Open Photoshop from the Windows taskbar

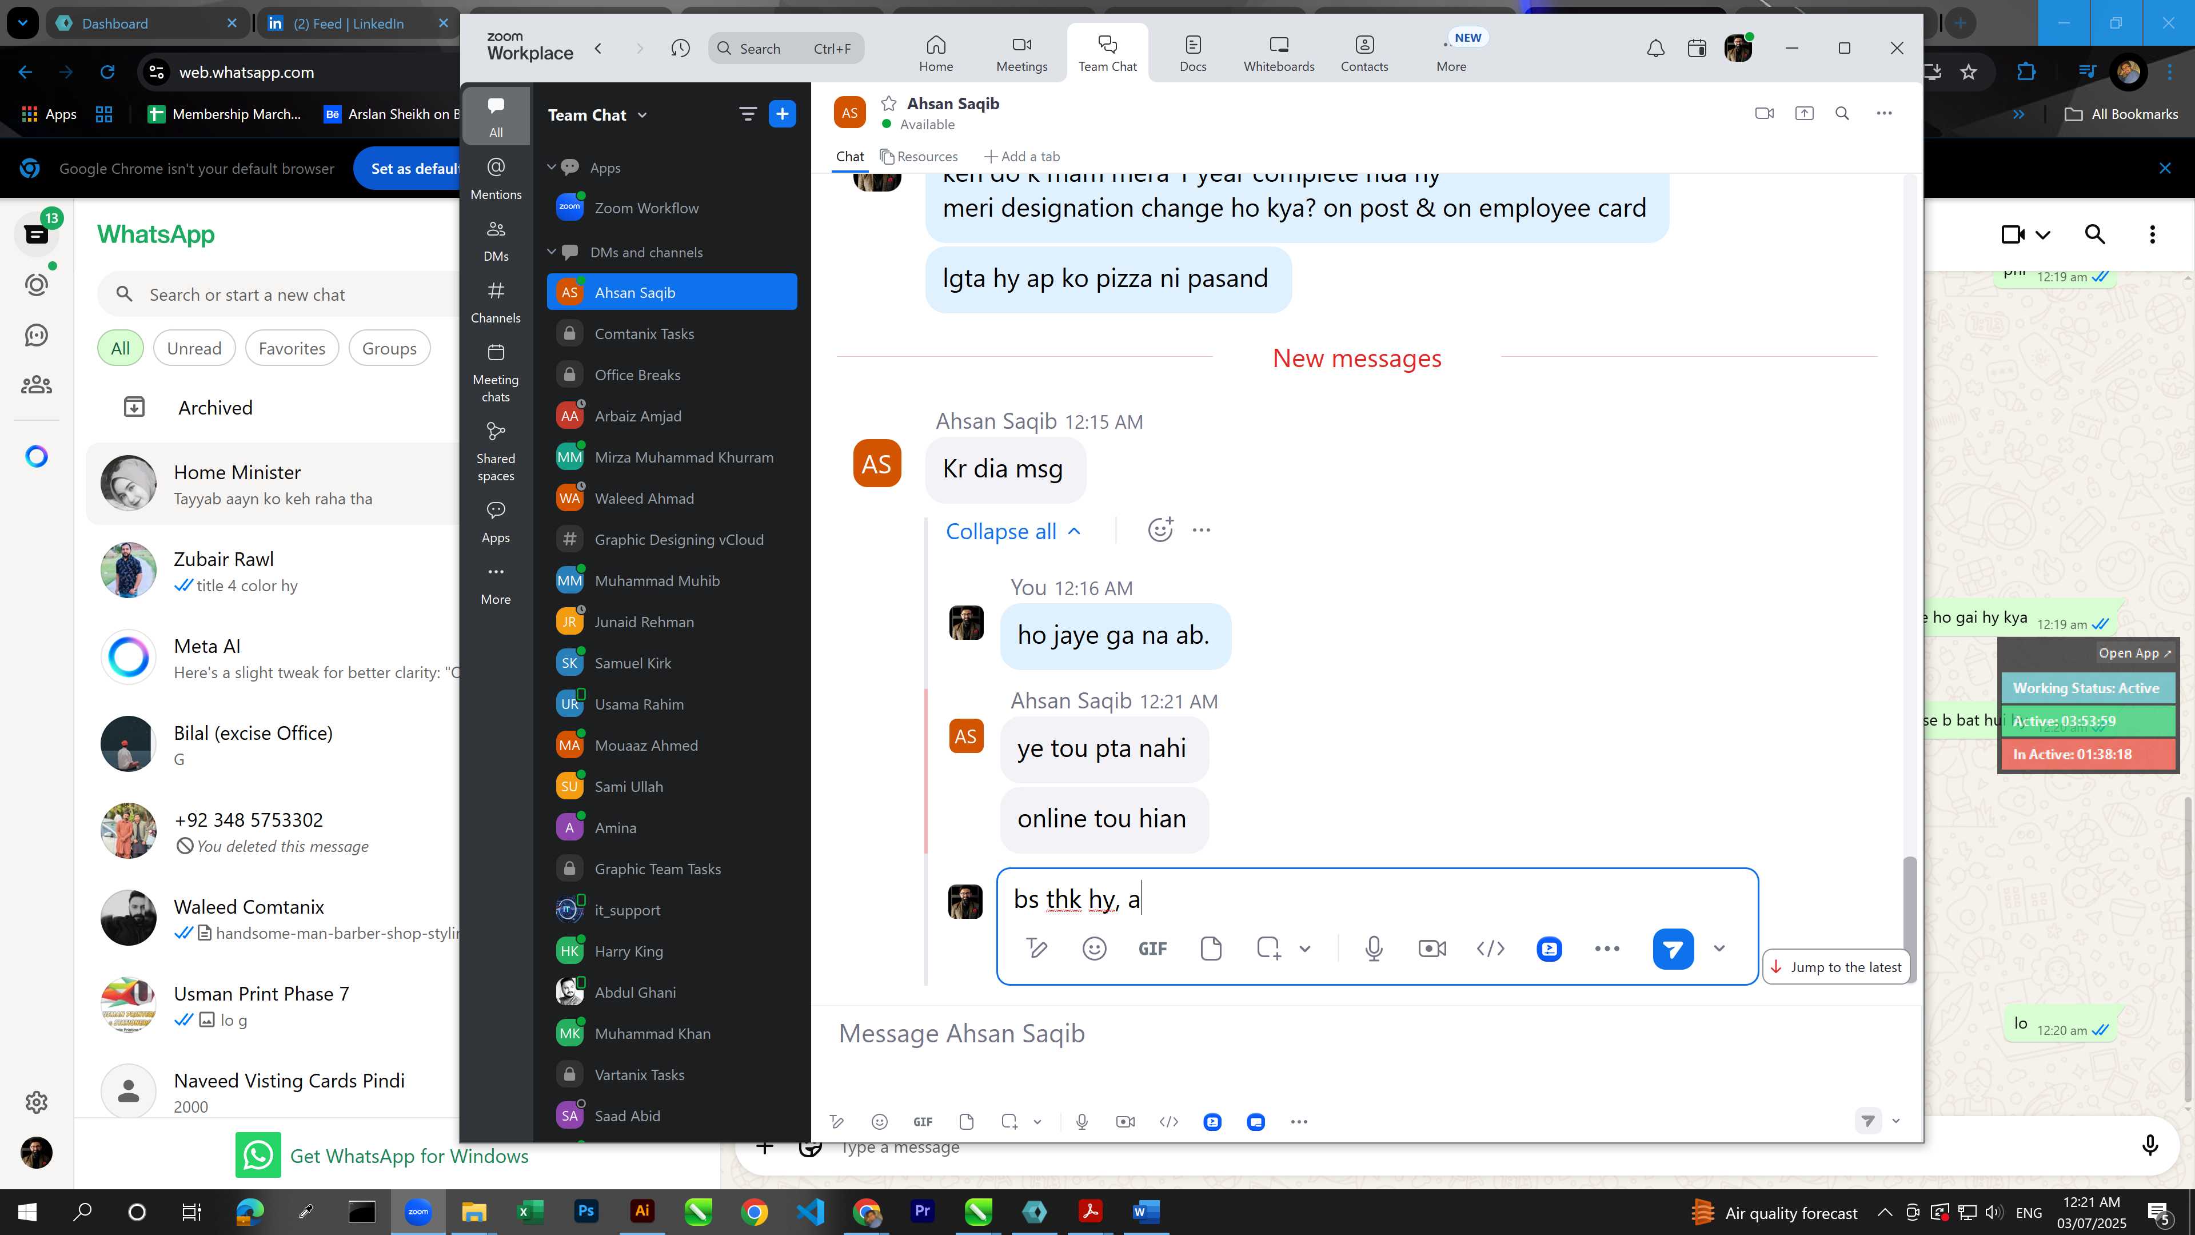(586, 1211)
